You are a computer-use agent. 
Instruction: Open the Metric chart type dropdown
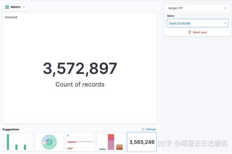(x=15, y=7)
